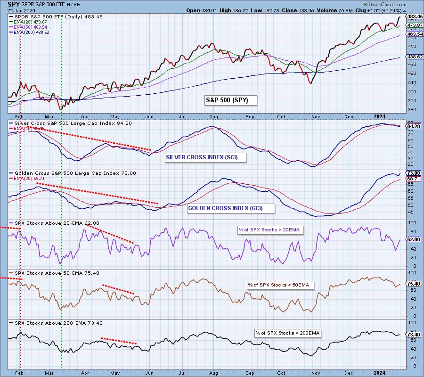Click the 438.62 EMA tag on the right axis
This screenshot has height=377, width=424.
pos(415,57)
